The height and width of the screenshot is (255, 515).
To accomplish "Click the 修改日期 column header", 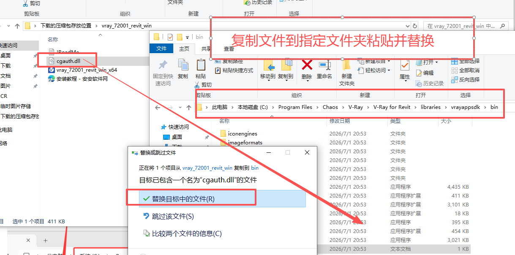I will click(340, 121).
